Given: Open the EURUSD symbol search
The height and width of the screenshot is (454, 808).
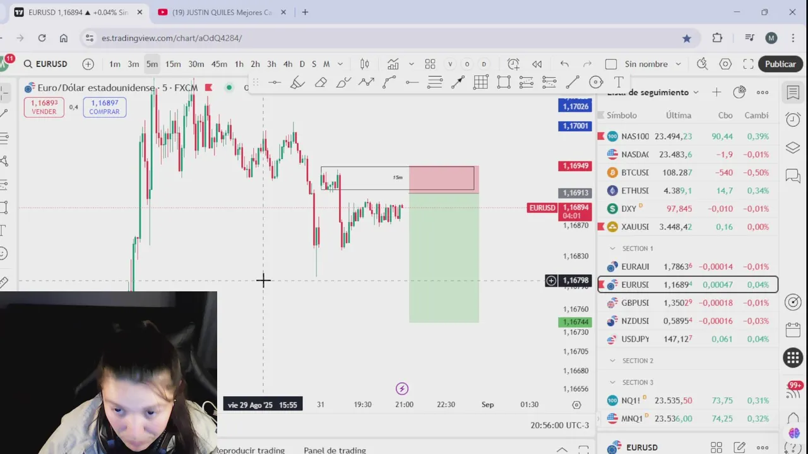Looking at the screenshot, I should (45, 64).
